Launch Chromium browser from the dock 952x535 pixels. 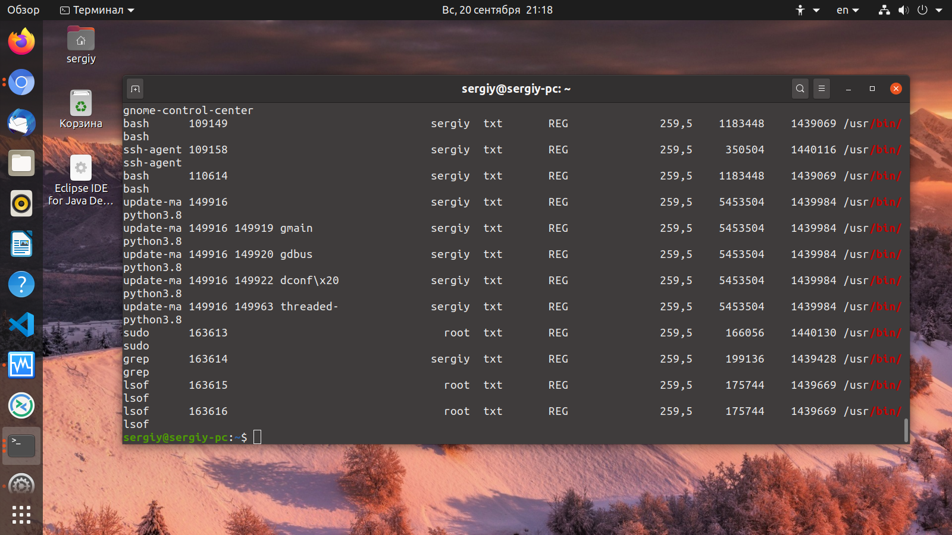(21, 82)
